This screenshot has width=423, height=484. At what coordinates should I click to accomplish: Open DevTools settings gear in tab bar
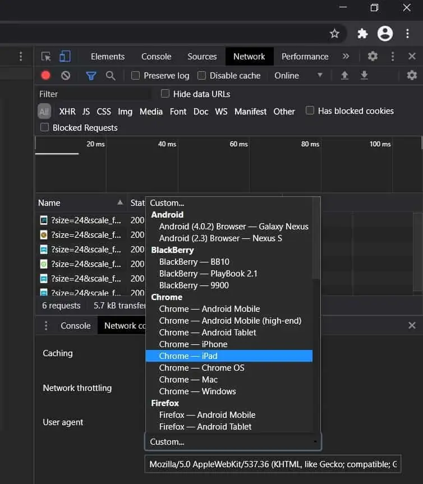point(373,57)
